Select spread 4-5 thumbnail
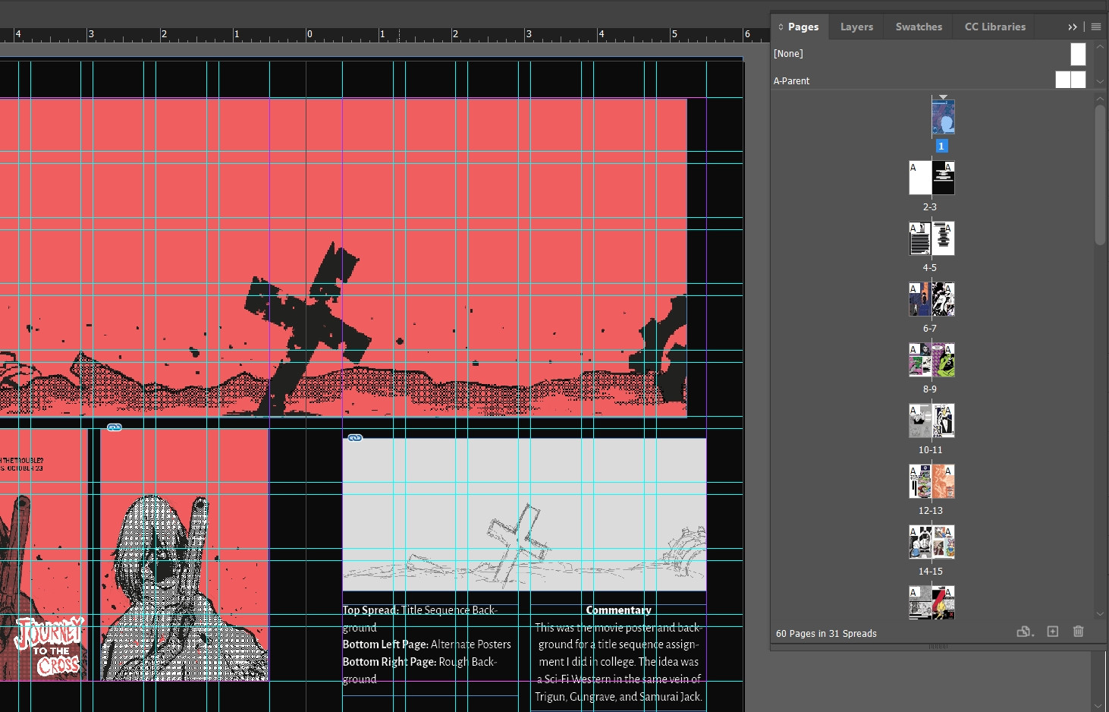Image resolution: width=1109 pixels, height=712 pixels. pos(931,238)
